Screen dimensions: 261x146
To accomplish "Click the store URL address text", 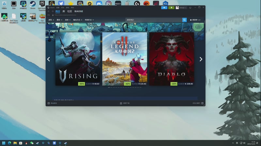I will click(x=66, y=15).
